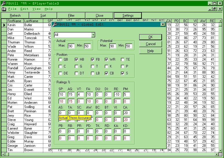Uncheck the S position checkbox
This screenshot has width=224, height=158.
click(x=123, y=73)
